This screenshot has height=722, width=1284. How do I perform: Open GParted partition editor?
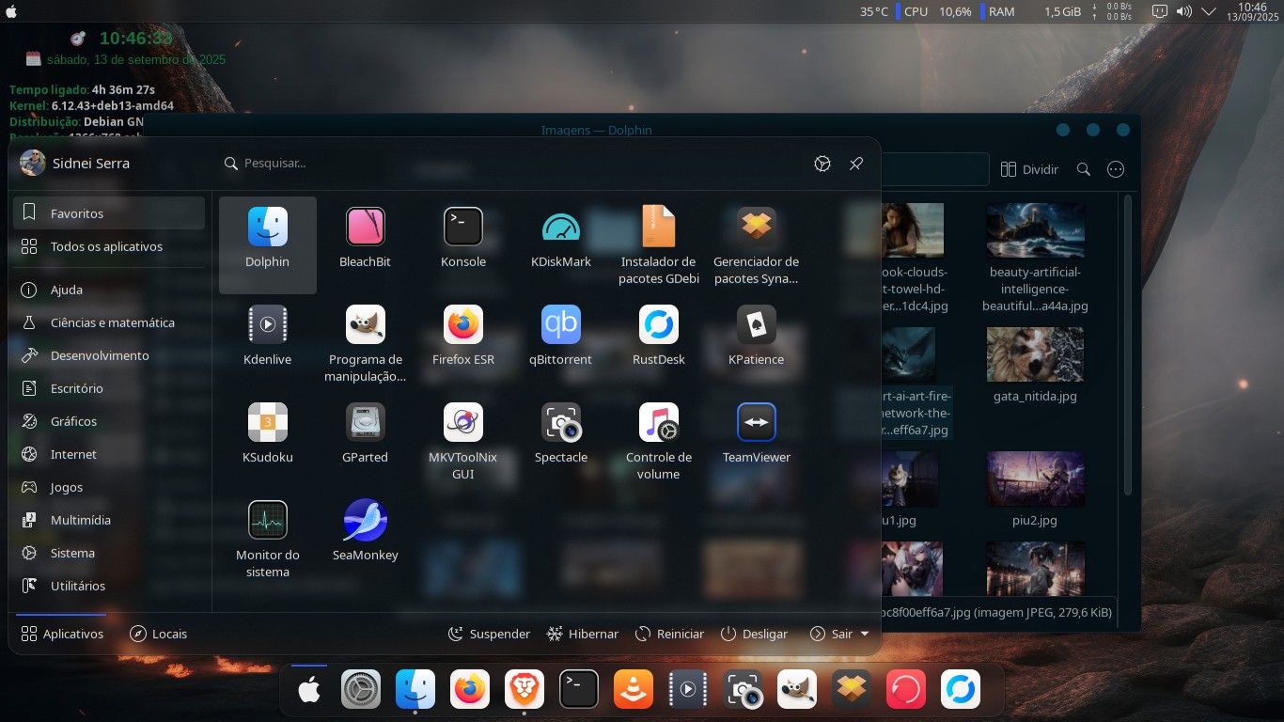coord(366,440)
